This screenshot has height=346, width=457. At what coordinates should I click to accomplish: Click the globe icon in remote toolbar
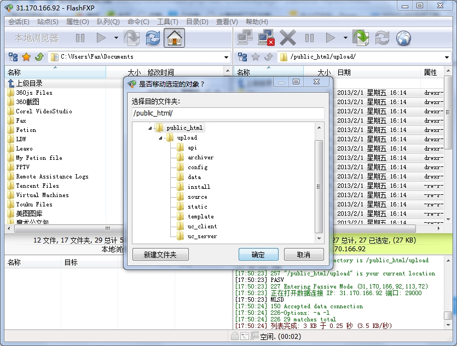pos(403,38)
